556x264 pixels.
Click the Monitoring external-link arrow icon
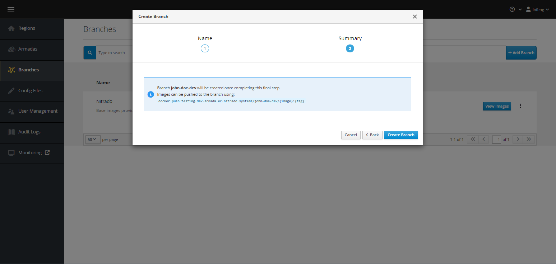tap(47, 152)
